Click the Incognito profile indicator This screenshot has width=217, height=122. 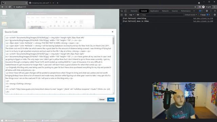point(207,7)
